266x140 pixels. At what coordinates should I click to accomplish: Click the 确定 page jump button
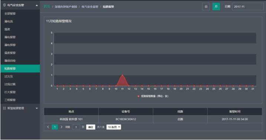pos(91,127)
